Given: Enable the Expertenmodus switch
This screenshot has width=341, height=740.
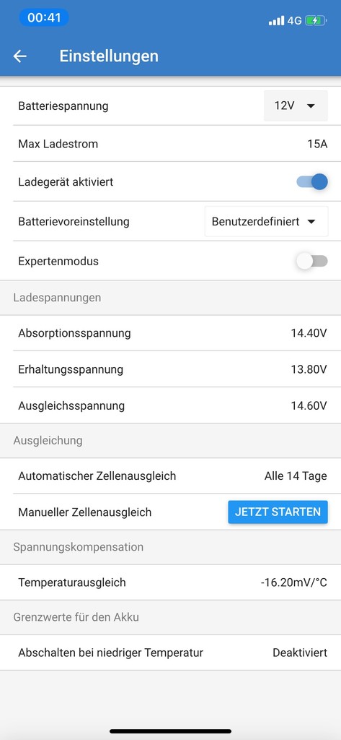Looking at the screenshot, I should [311, 261].
